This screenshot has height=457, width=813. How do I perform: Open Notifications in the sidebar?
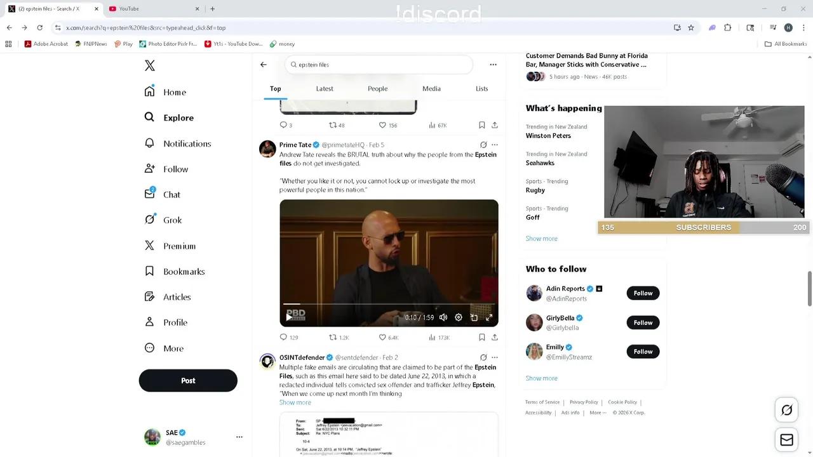tap(177, 143)
